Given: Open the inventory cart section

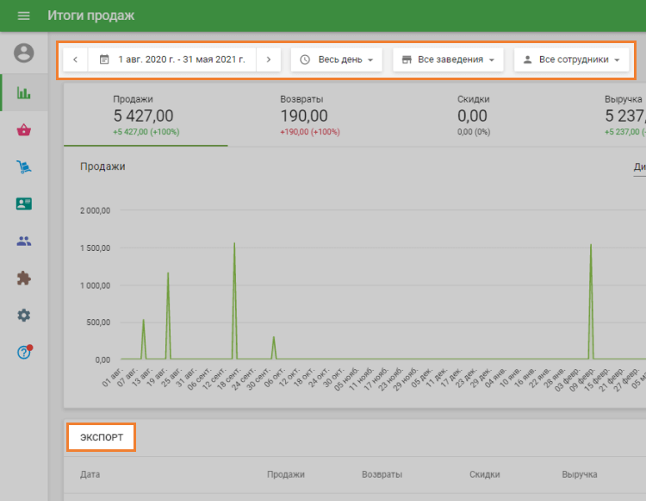Looking at the screenshot, I should 24,167.
